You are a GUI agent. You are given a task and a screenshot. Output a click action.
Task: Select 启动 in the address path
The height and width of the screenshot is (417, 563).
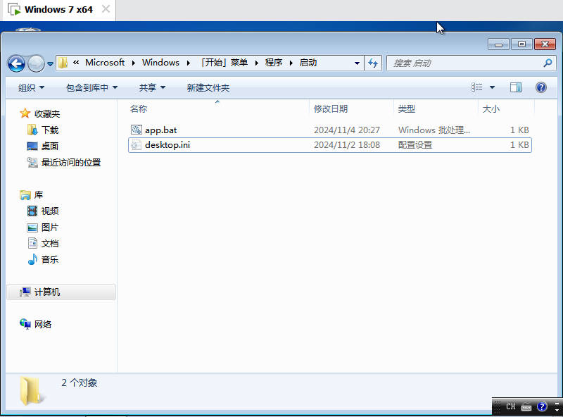click(x=308, y=63)
